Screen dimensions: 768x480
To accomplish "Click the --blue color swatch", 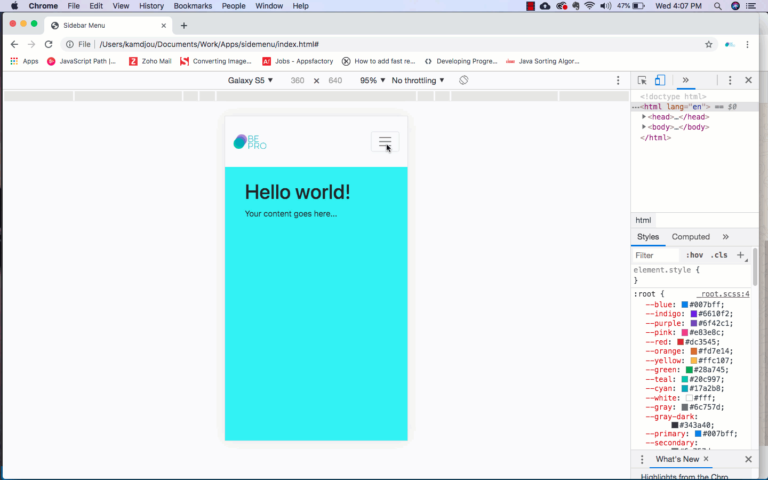I will [x=685, y=305].
